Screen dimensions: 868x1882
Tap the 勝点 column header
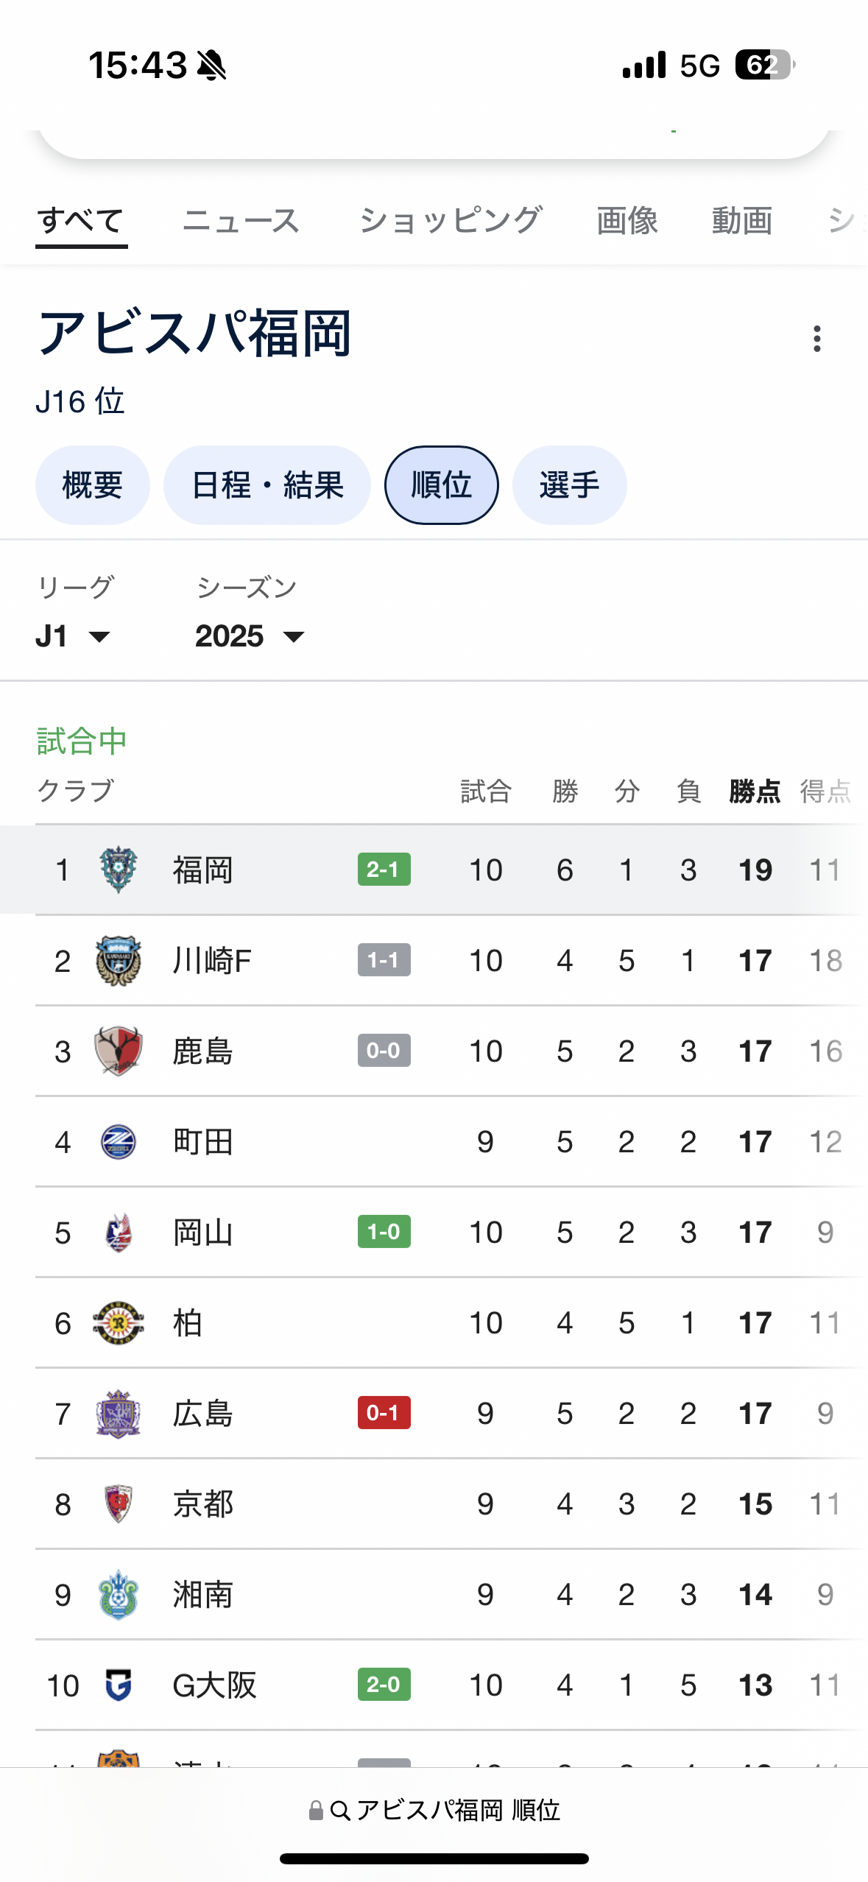(x=755, y=792)
